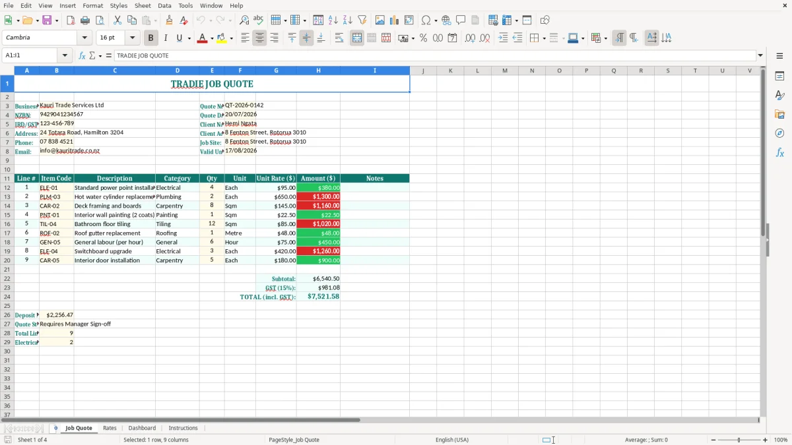
Task: Switch to the Dashboard sheet tab
Action: coord(142,428)
